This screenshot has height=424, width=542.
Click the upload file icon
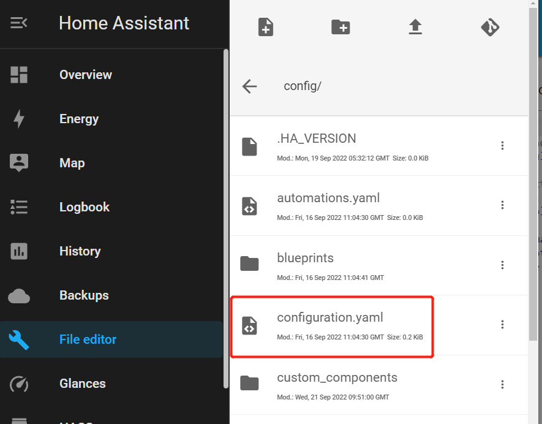point(415,27)
